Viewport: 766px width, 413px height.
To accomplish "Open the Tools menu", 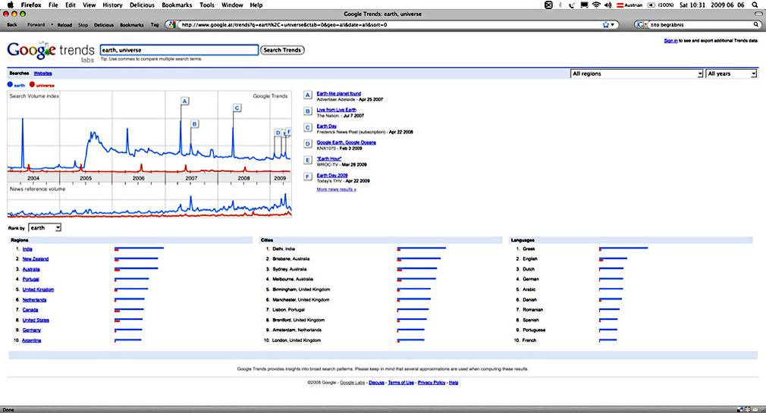I will tap(207, 5).
